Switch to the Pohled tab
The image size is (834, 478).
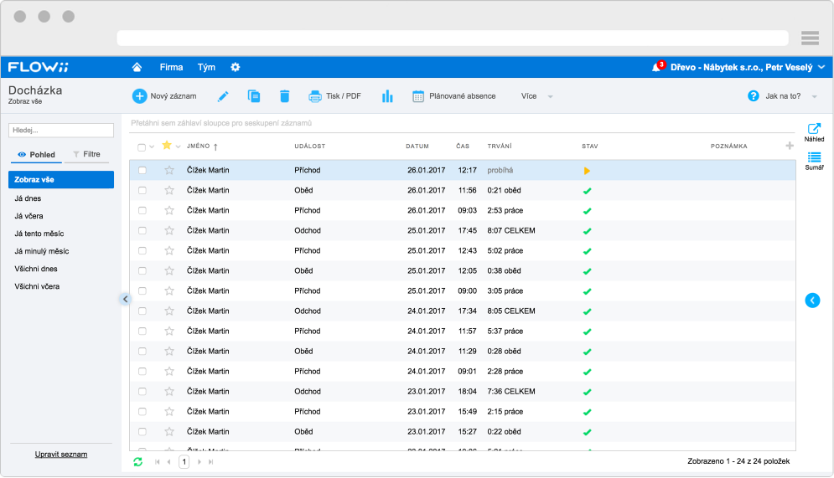pos(36,155)
